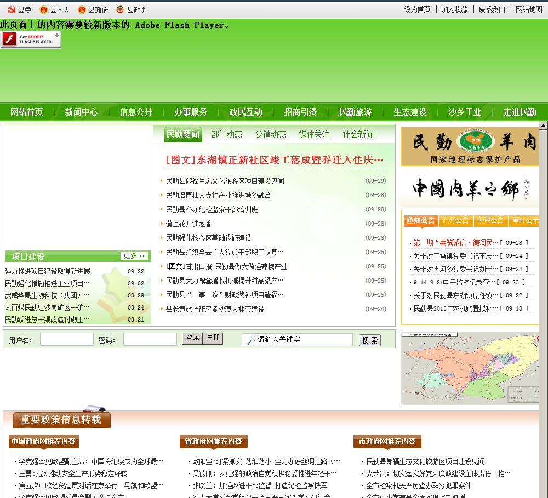Click the 用户名 username input field
The image size is (548, 498).
(67, 340)
